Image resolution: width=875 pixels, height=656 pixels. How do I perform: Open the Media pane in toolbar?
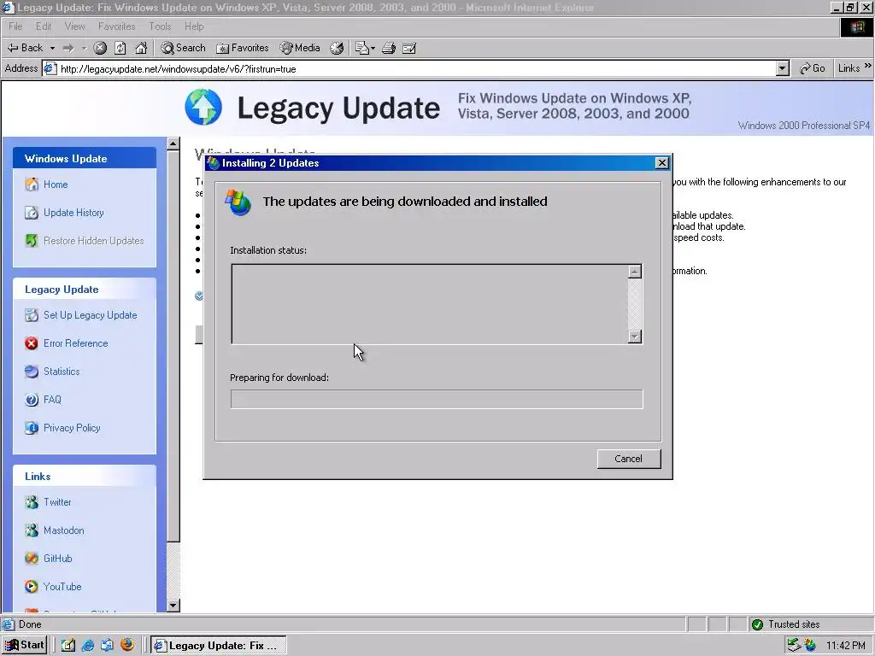pyautogui.click(x=300, y=48)
